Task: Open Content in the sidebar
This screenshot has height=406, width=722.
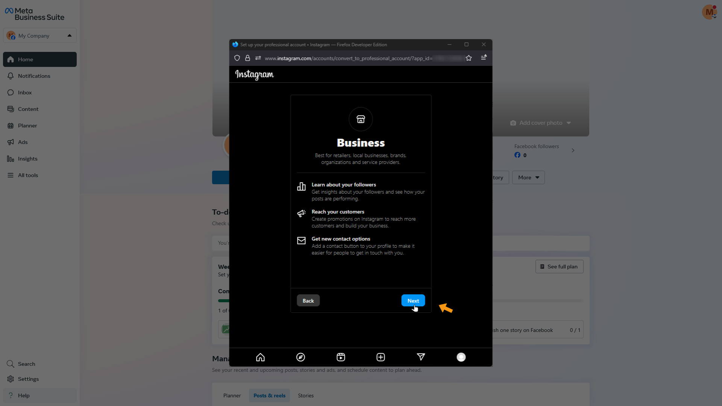Action: coord(40,109)
